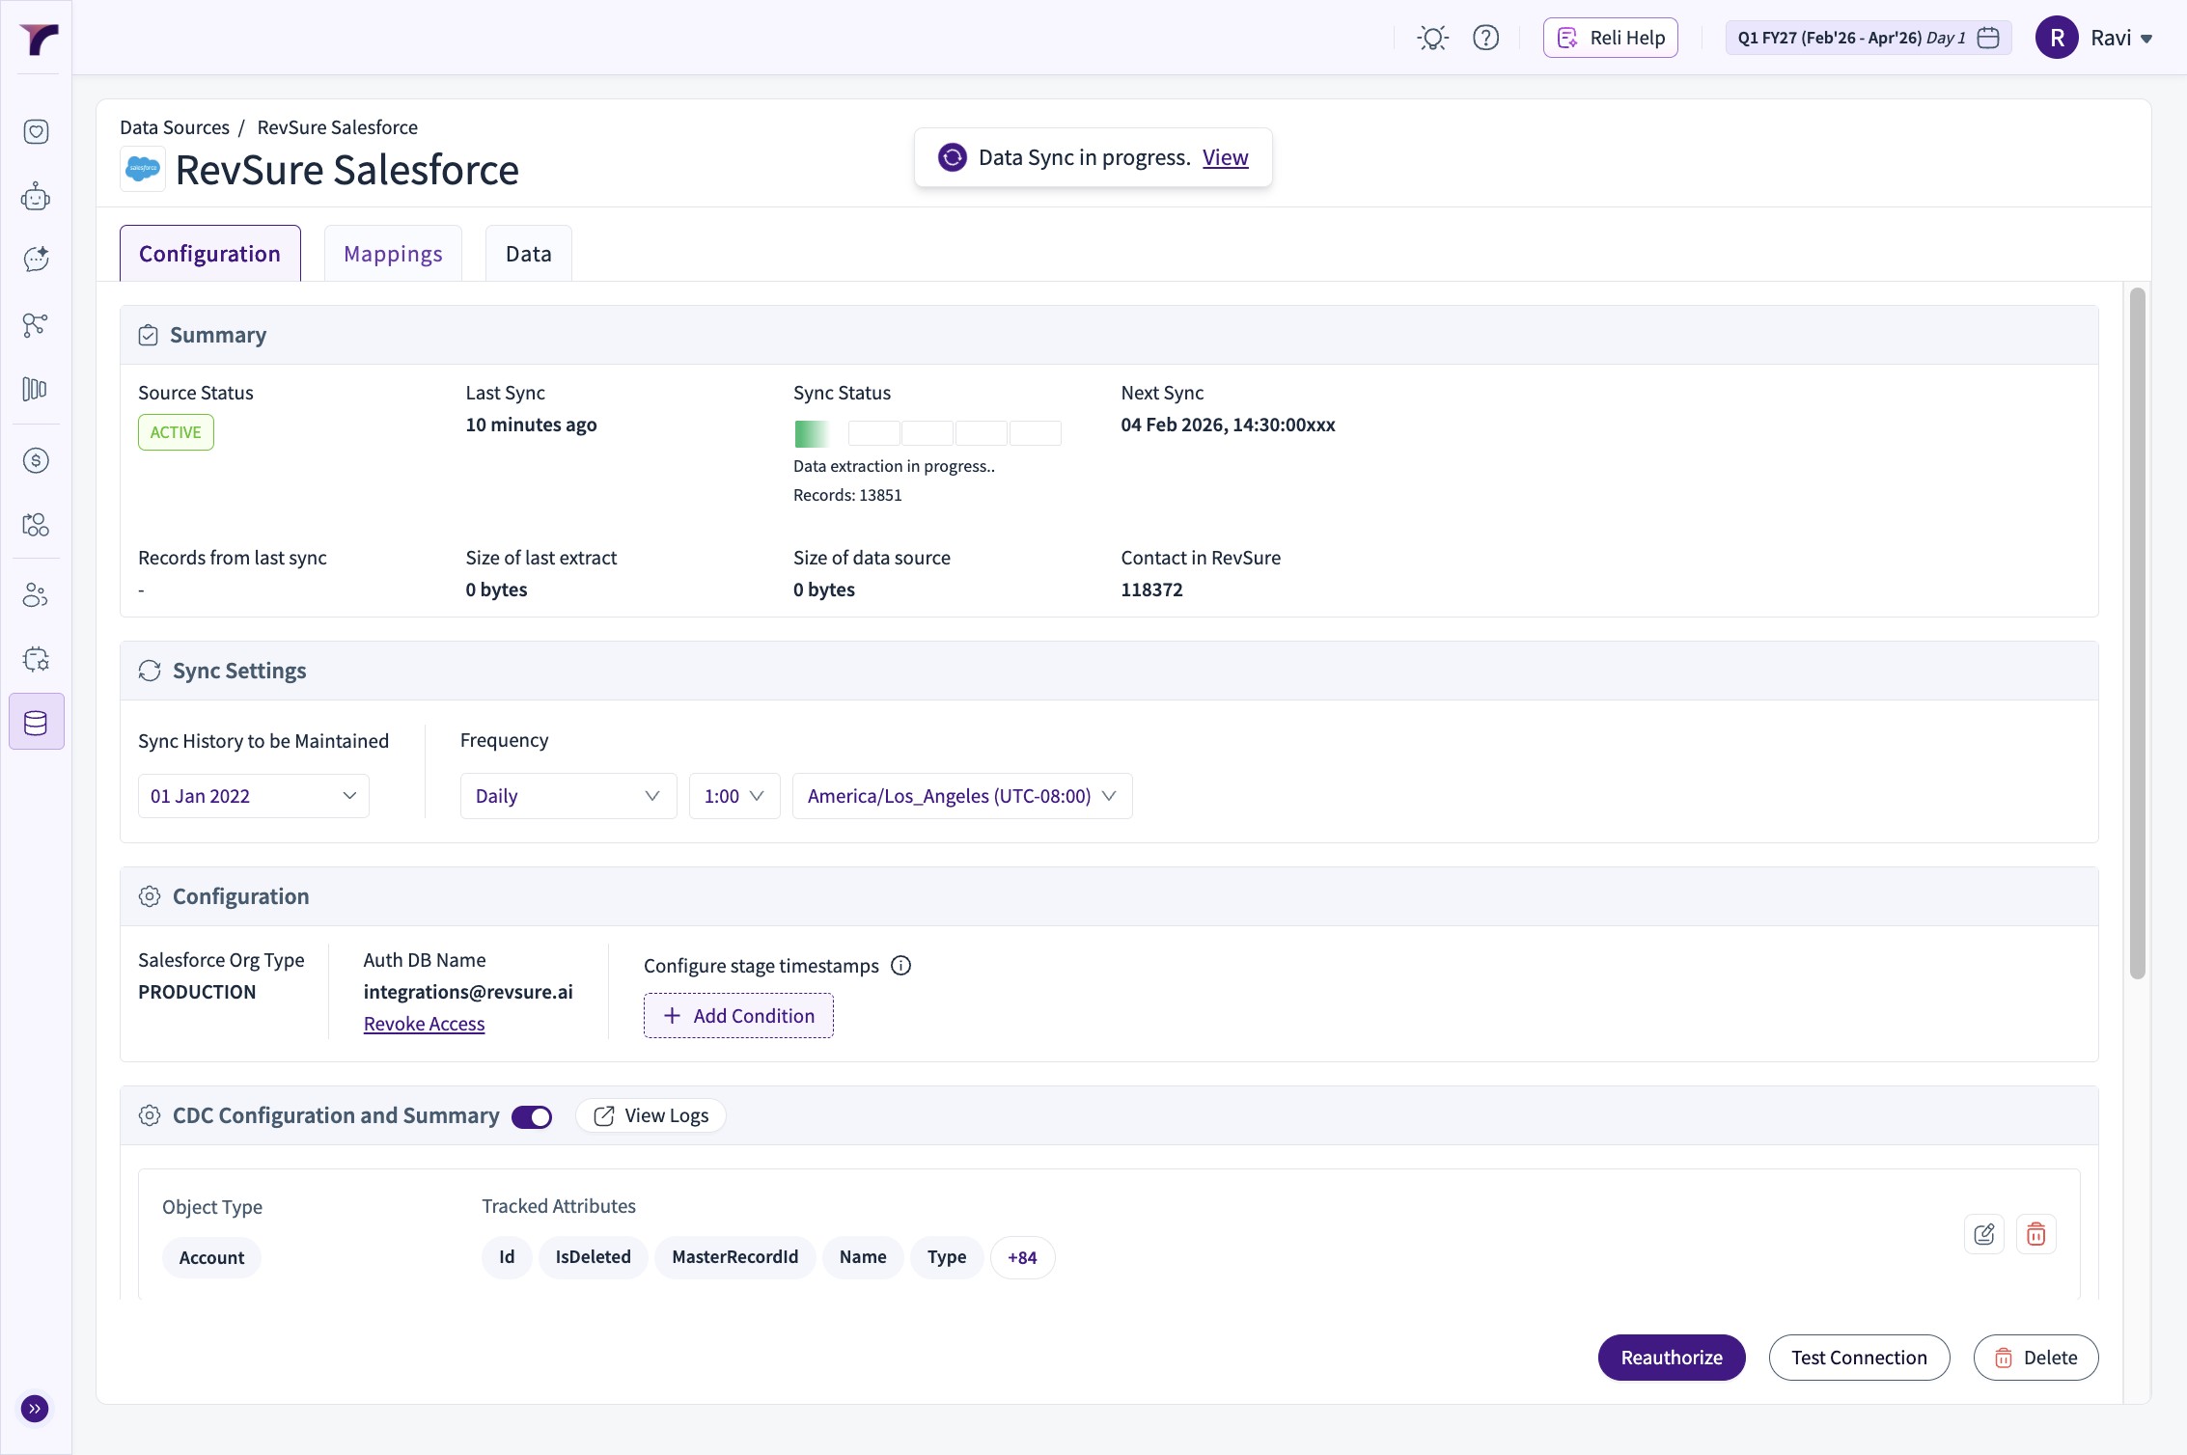
Task: Edit the Account object tracked attributes
Action: [x=1983, y=1234]
